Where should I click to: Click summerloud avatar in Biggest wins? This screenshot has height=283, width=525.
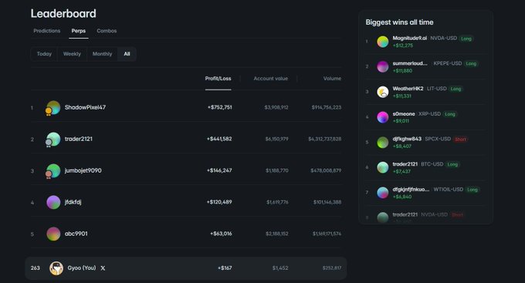click(383, 66)
